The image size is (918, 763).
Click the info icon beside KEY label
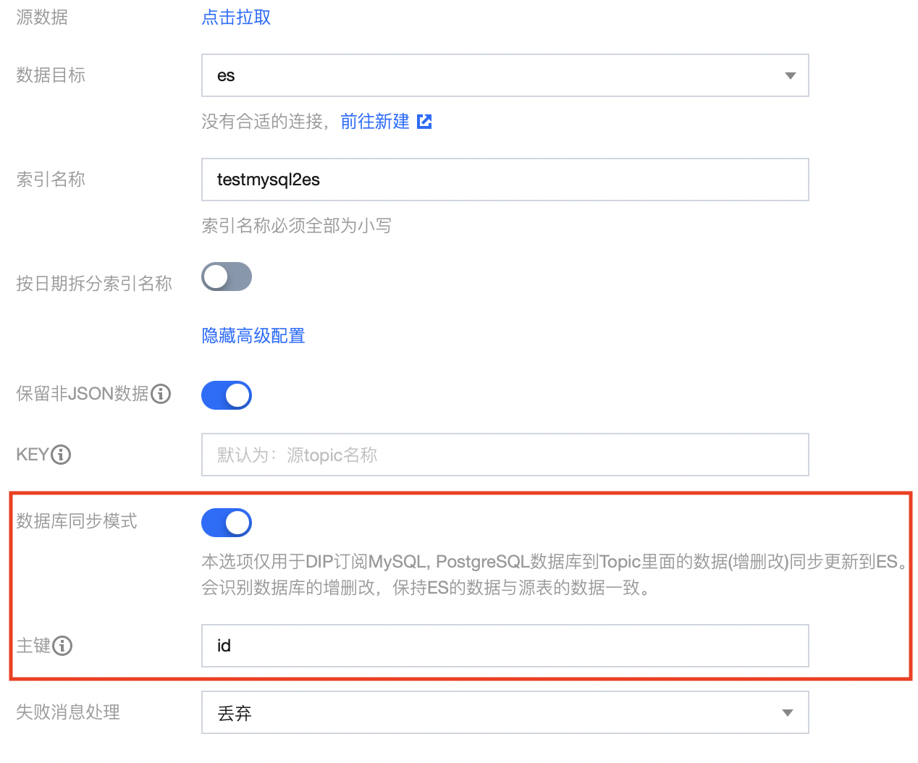coord(61,455)
